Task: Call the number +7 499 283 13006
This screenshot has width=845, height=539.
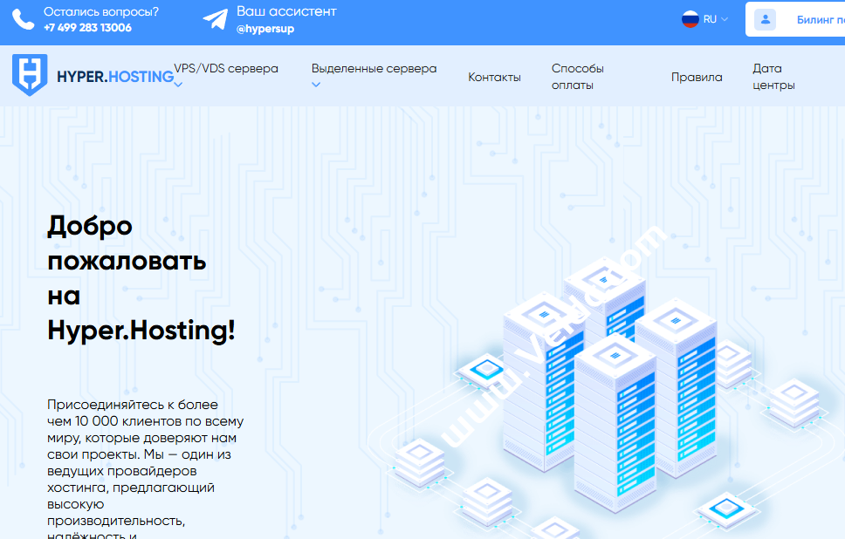Action: [x=86, y=27]
